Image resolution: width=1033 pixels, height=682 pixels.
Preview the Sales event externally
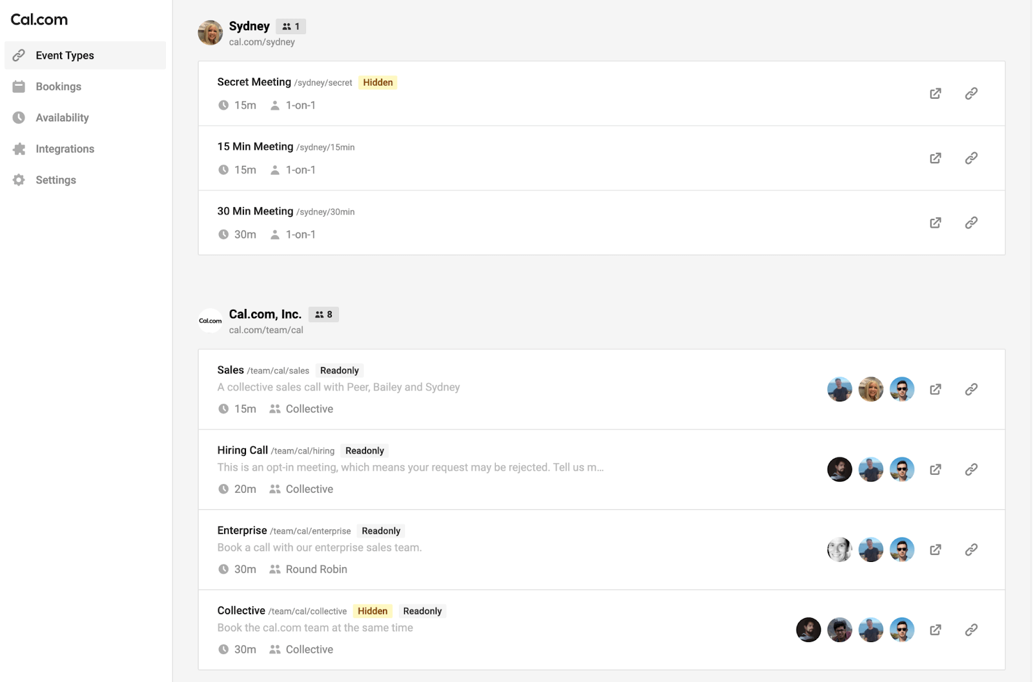[x=935, y=389]
